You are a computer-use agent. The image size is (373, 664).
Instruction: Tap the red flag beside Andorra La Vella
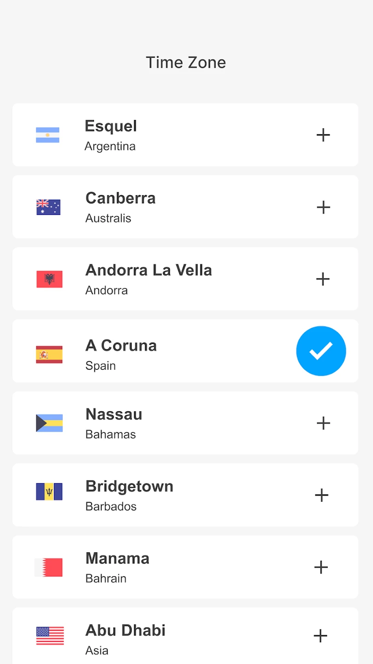tap(49, 279)
